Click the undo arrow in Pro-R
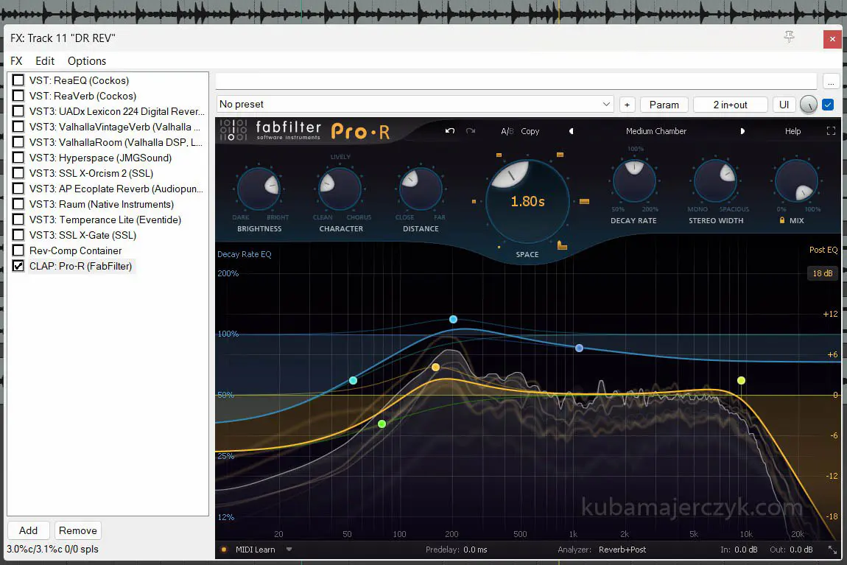The height and width of the screenshot is (565, 847). (450, 131)
